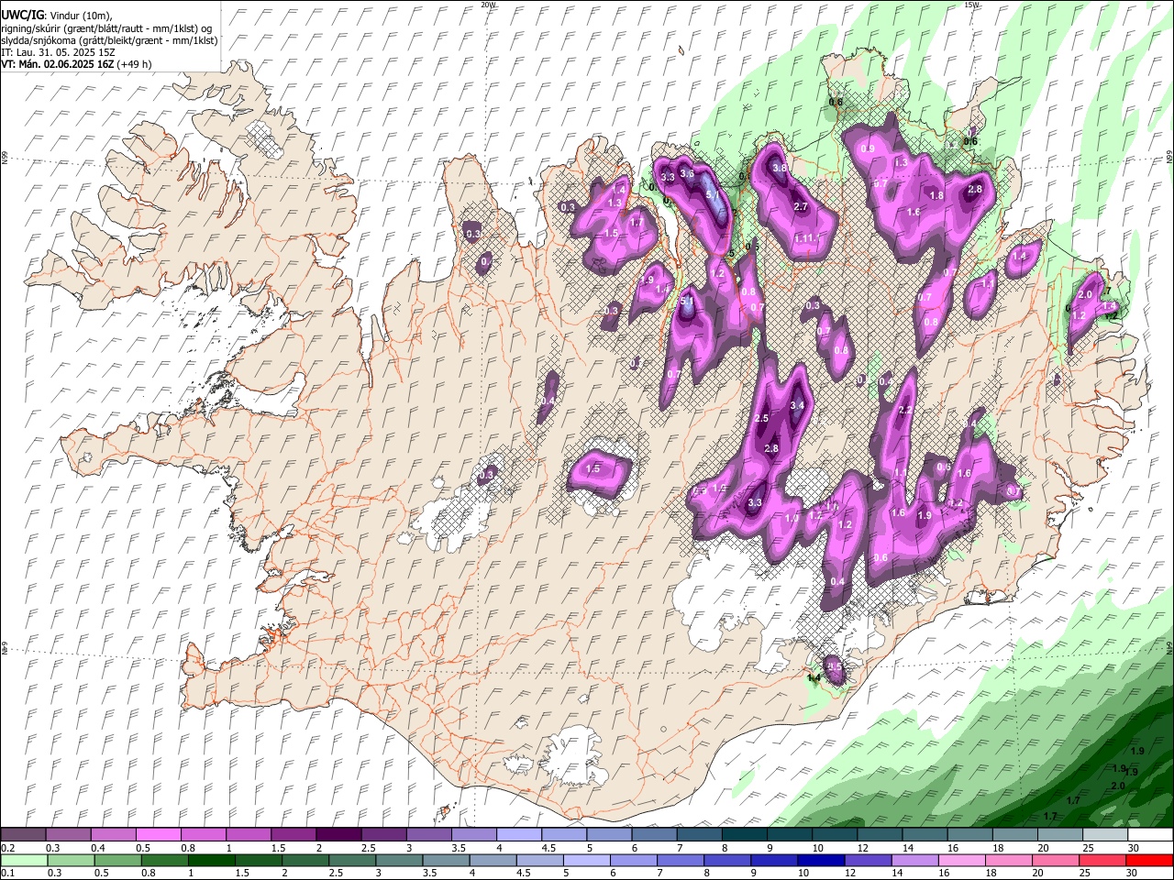
Task: Click the bright red 30 swatch in lower legend row
Action: coord(1148,860)
